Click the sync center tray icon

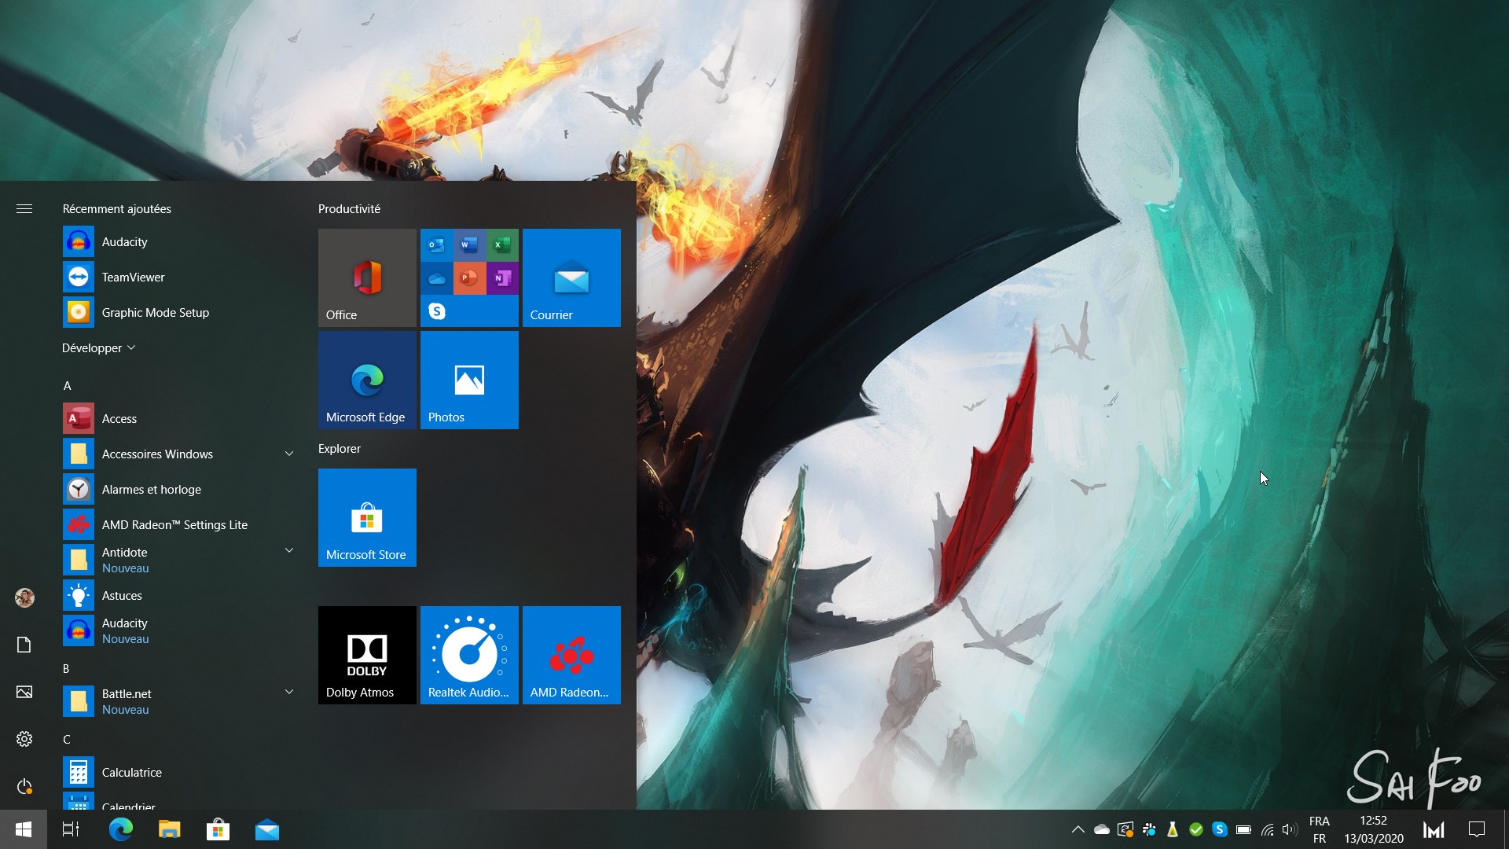(x=1125, y=829)
